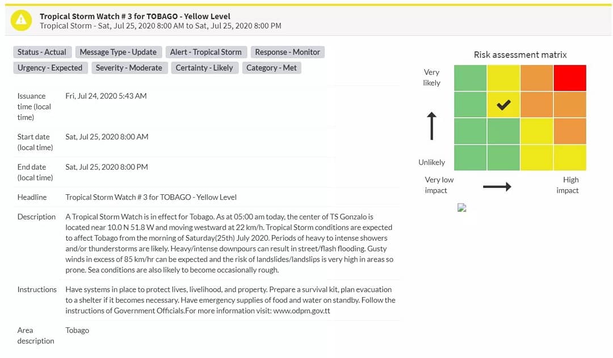Select the Category - Met tag
Screen dimensions: 613x358
coord(271,68)
